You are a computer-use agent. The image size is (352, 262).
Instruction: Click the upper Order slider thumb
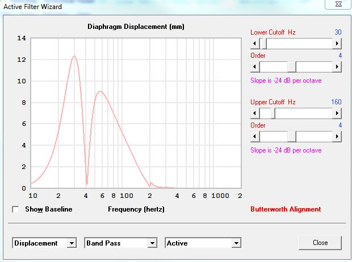(x=292, y=136)
